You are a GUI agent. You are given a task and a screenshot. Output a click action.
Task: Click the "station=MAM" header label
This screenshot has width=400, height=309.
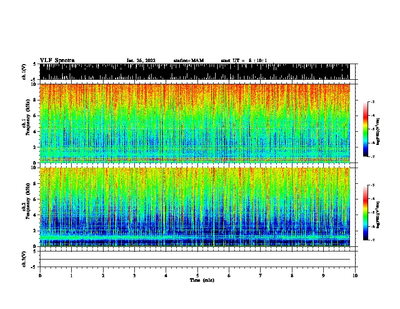point(188,61)
